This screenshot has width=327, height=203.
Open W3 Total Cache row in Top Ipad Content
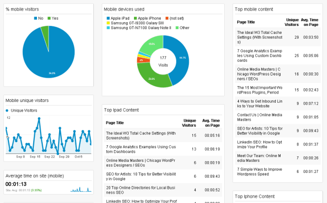(163, 135)
